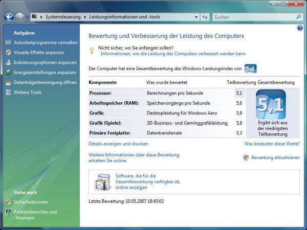Image resolution: width=307 pixels, height=230 pixels.
Task: Open Energieeinstellungen anpassen
Action: click(45, 73)
